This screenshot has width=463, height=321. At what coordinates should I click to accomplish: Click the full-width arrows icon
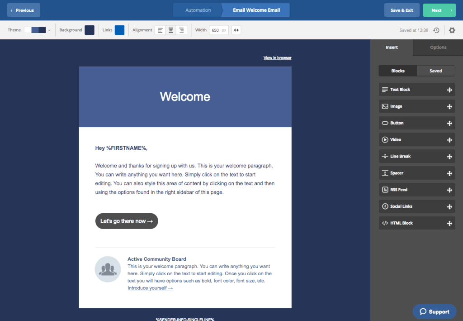(236, 30)
